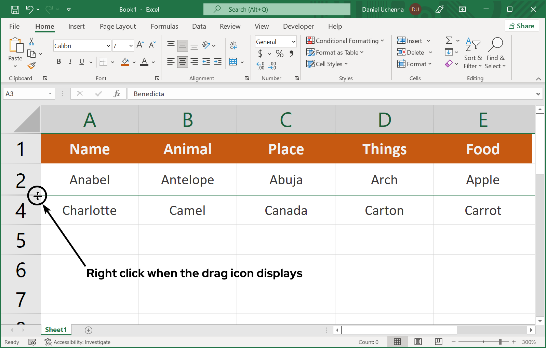Click the Cut scissors icon
This screenshot has width=546, height=348.
31,42
